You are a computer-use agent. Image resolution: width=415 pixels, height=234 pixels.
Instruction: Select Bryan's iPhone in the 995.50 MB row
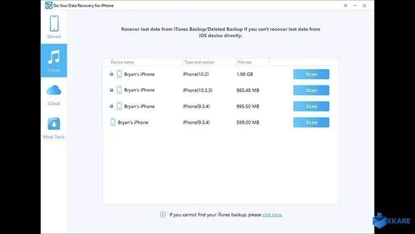coord(139,106)
